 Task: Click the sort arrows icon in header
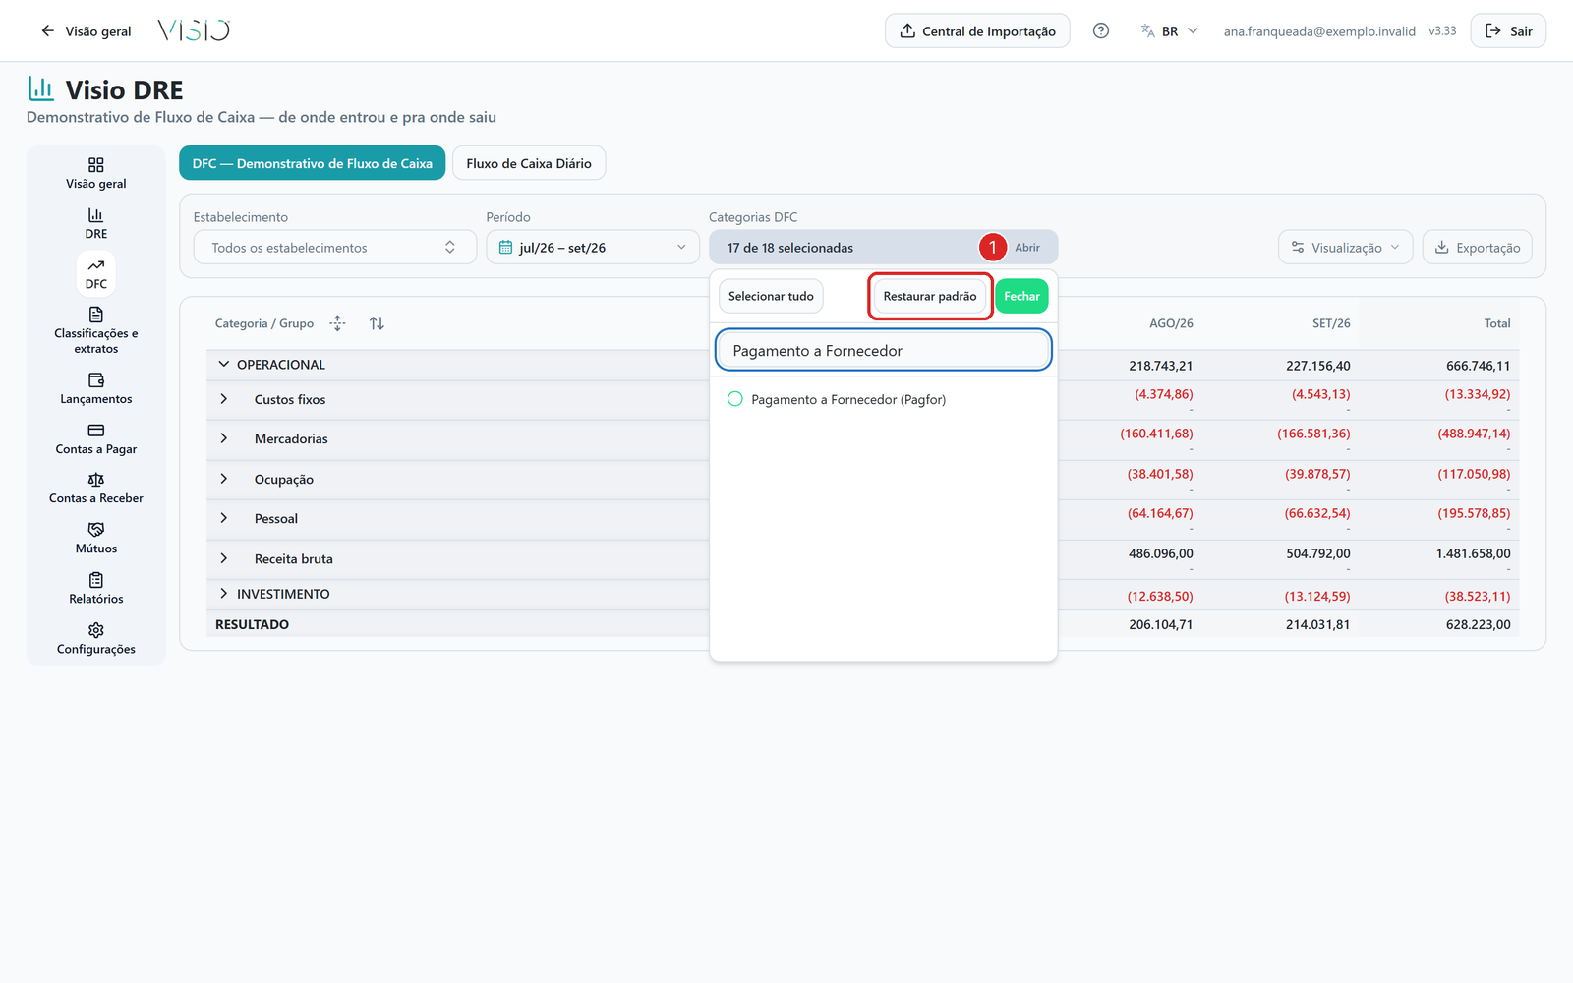click(x=377, y=323)
